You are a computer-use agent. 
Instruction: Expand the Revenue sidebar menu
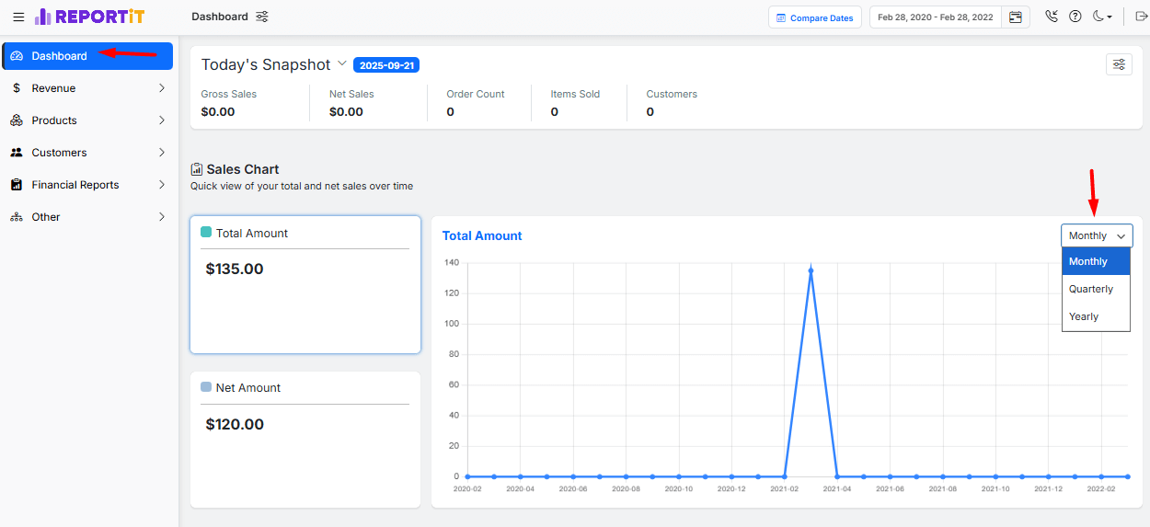click(x=87, y=88)
